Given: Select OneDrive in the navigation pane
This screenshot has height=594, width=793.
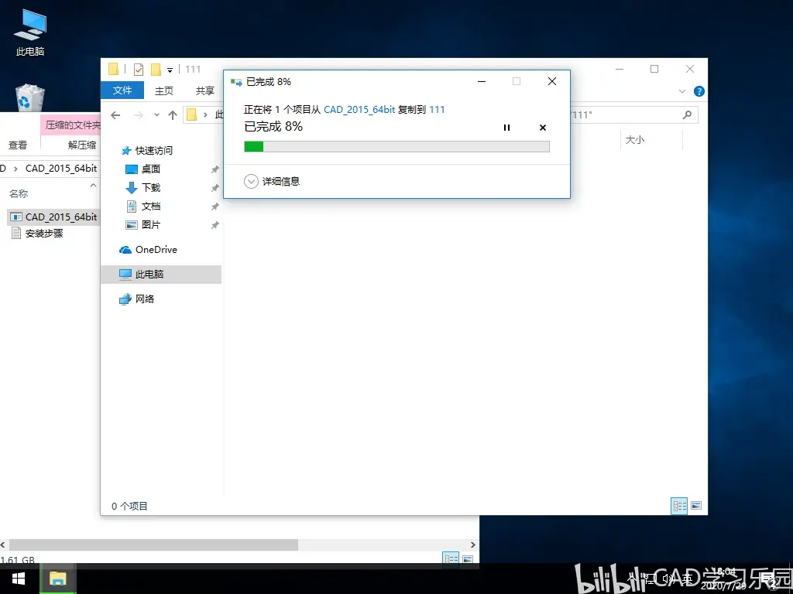Looking at the screenshot, I should point(156,250).
